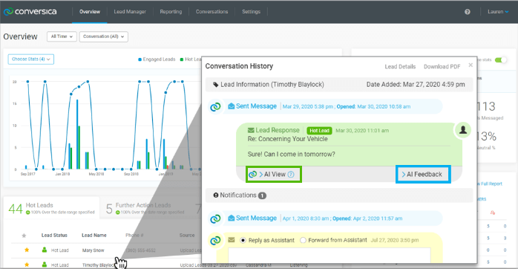Click the AI View help icon
Viewport: 518px width, 269px height.
click(291, 175)
